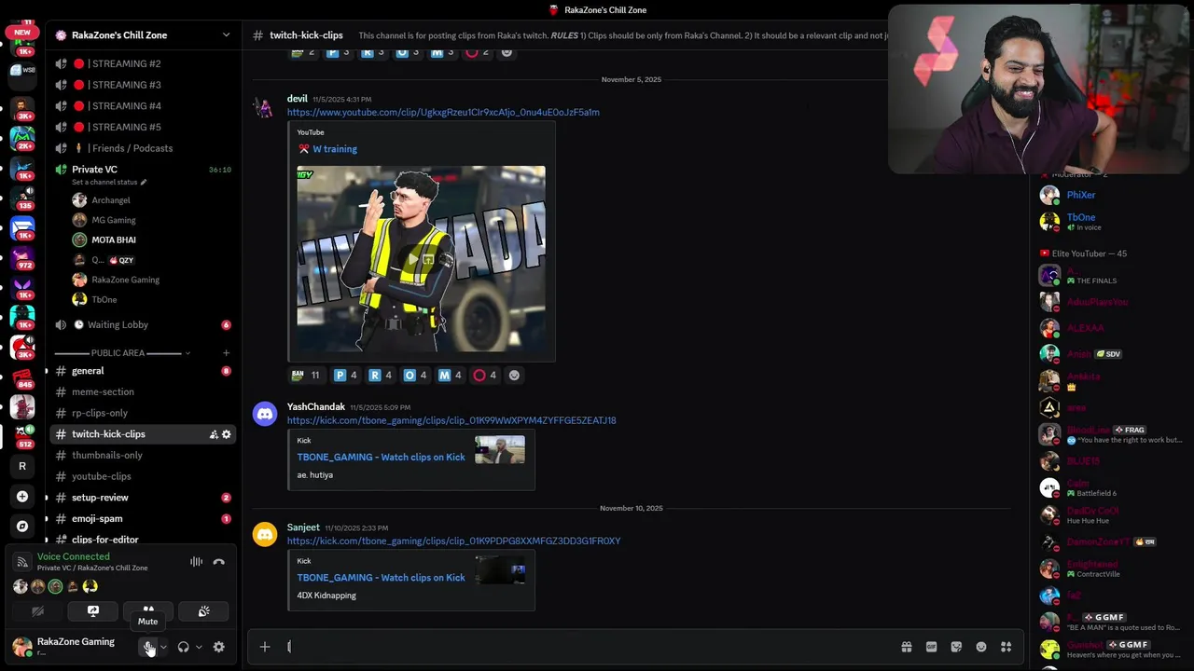Click the message input field
The height and width of the screenshot is (671, 1194).
(x=588, y=647)
